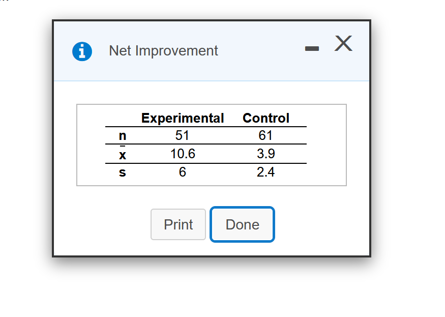The height and width of the screenshot is (317, 445).
Task: Click the Experimental column header
Action: tap(183, 118)
